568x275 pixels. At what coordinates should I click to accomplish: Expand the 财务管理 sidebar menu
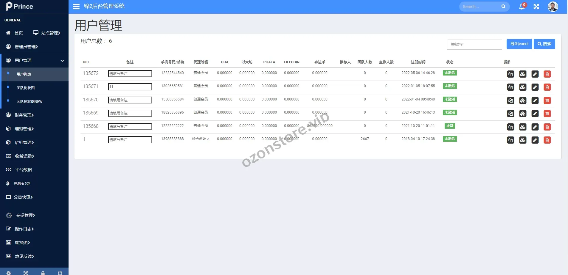24,115
